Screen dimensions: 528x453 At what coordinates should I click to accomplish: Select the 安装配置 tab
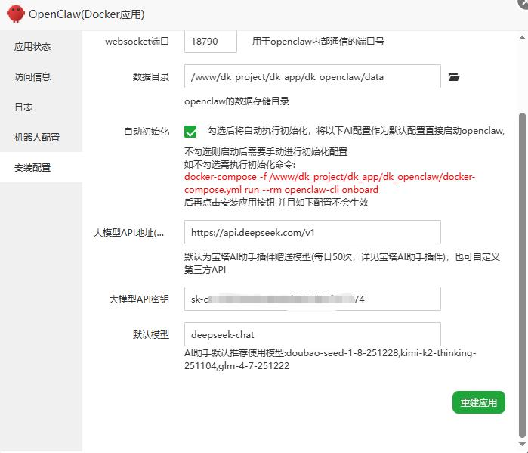click(x=32, y=168)
